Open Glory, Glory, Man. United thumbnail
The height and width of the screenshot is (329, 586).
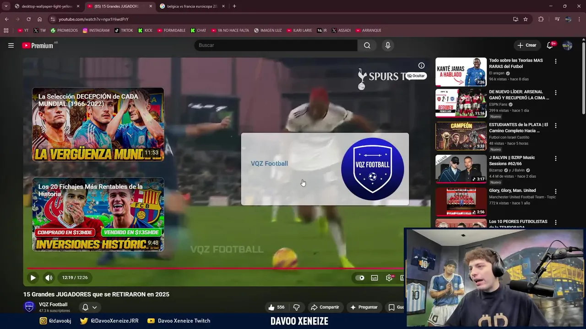coord(461,202)
